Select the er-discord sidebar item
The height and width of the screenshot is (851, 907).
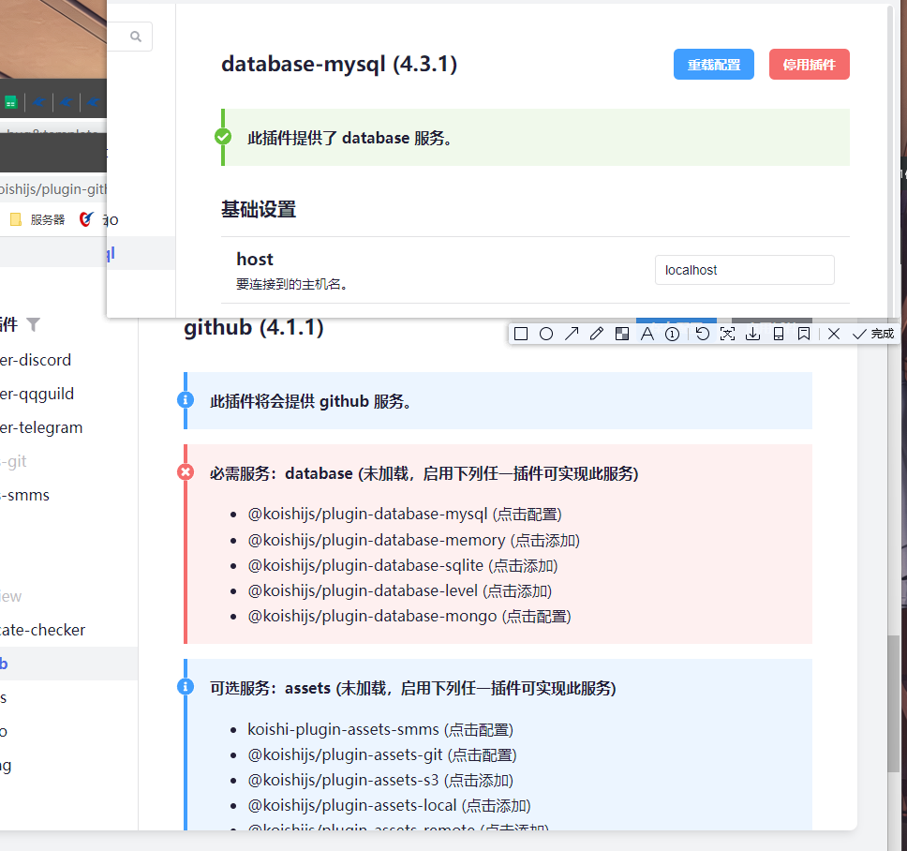click(36, 361)
